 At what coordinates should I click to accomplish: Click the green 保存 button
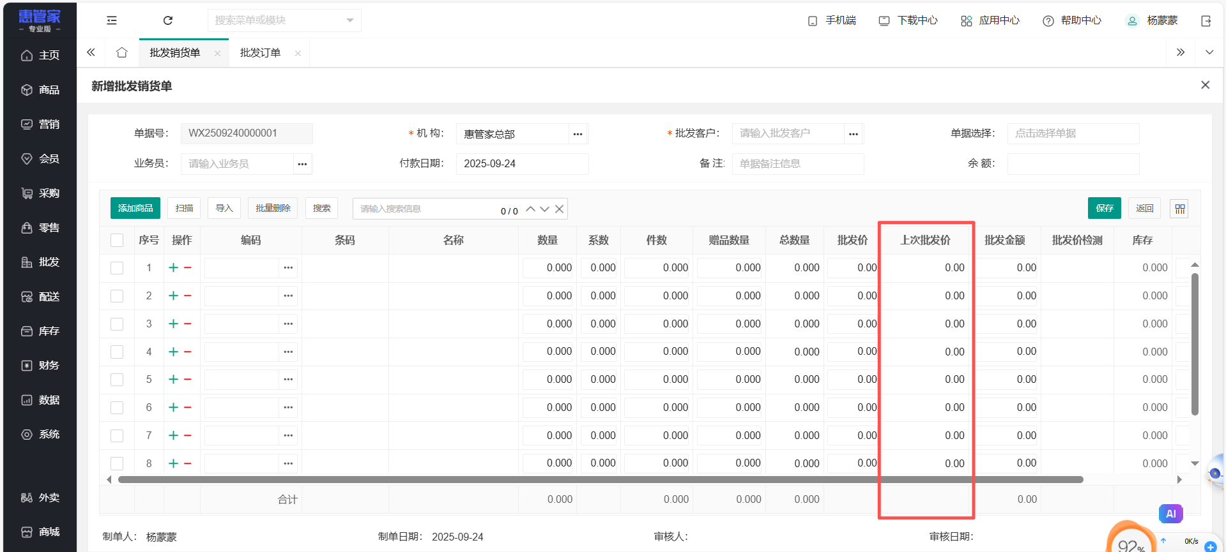1105,208
